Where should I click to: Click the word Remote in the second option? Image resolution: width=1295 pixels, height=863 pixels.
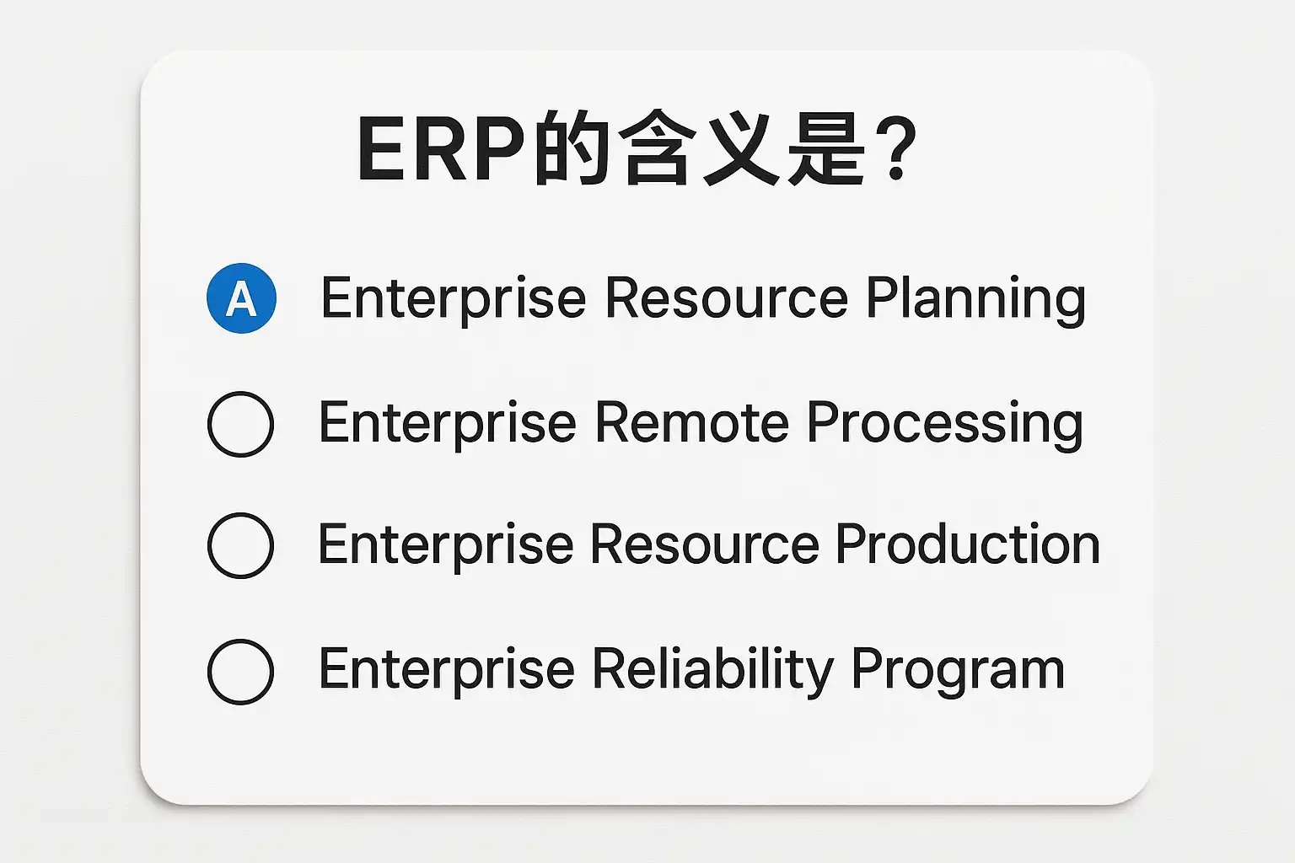point(691,423)
